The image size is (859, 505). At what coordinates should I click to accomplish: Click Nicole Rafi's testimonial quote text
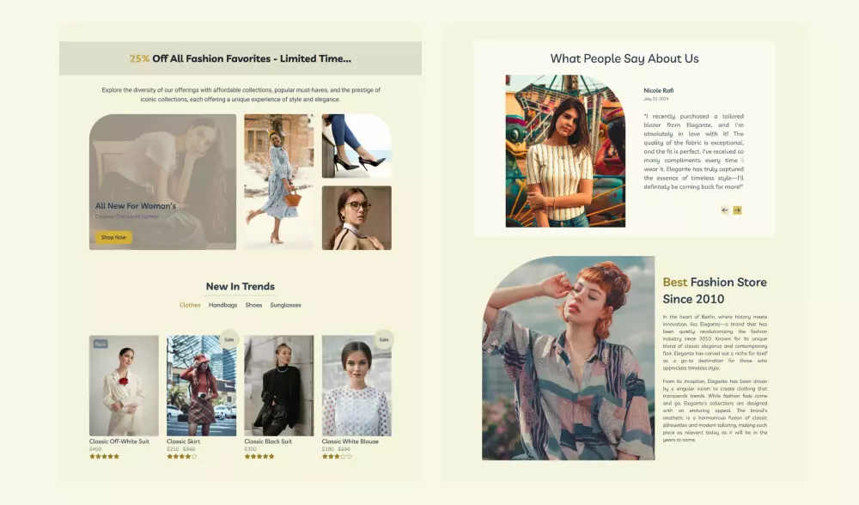click(x=693, y=151)
